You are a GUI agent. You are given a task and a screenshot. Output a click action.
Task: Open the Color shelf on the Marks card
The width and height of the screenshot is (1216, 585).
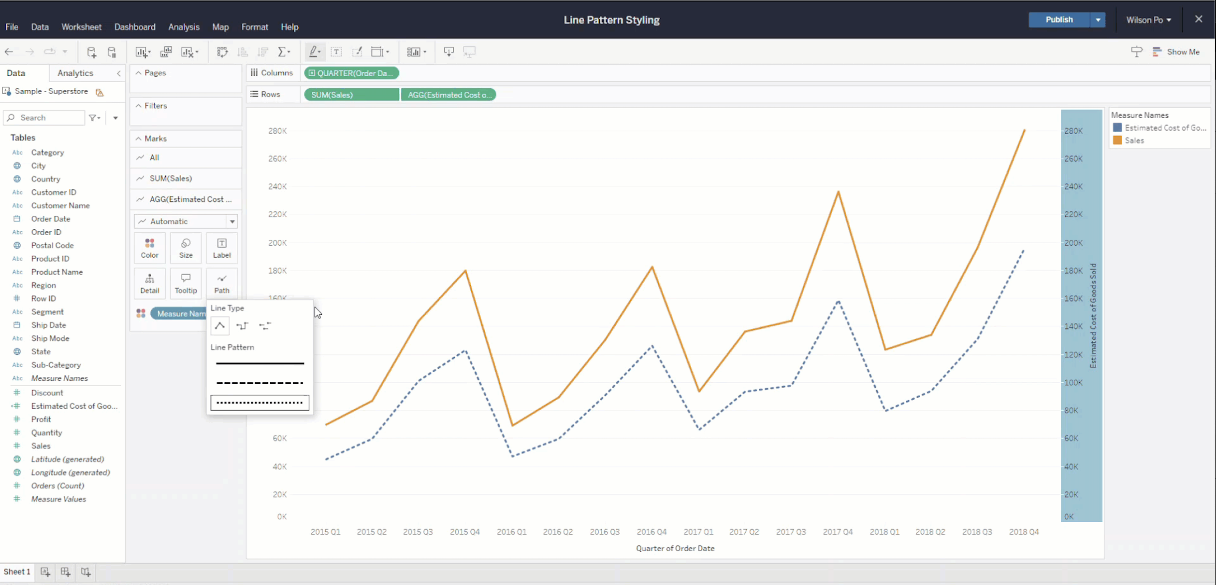(x=149, y=248)
